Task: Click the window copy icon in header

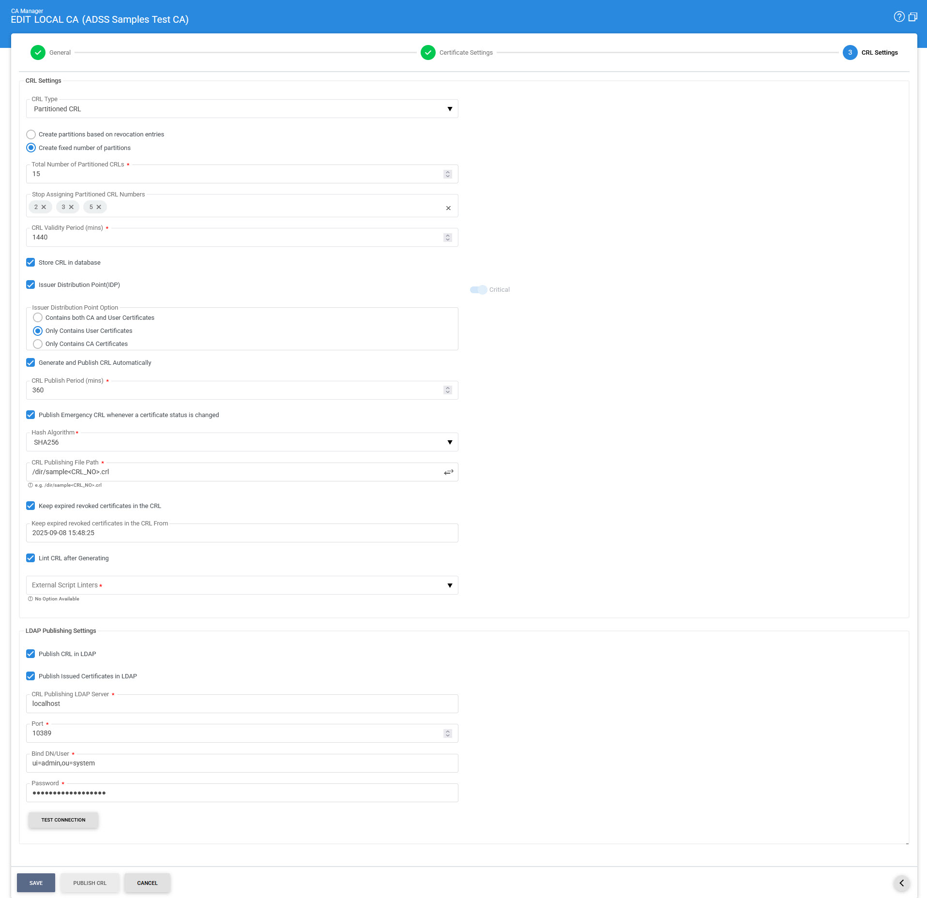Action: click(x=913, y=17)
